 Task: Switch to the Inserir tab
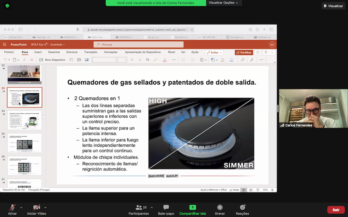(x=38, y=52)
